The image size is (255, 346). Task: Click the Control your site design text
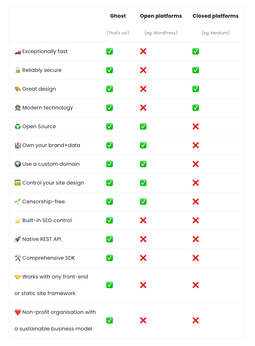pyautogui.click(x=53, y=183)
